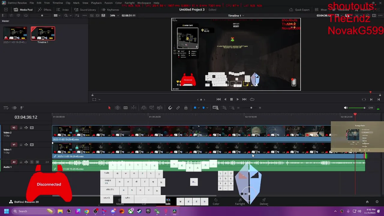Image resolution: width=384 pixels, height=216 pixels.
Task: Jump to first frame in viewer
Action: point(218,99)
